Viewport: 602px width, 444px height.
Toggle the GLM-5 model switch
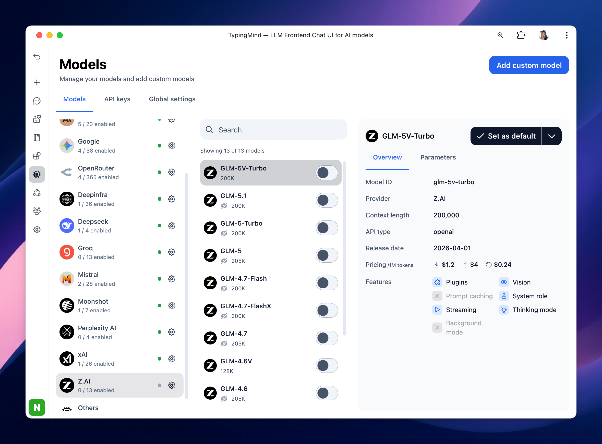tap(327, 255)
